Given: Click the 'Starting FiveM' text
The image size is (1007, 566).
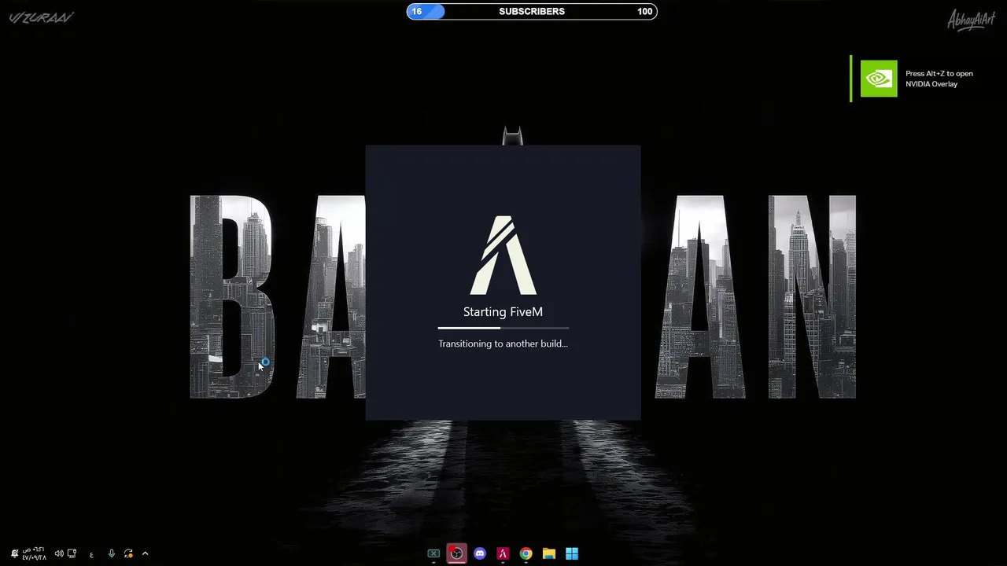Looking at the screenshot, I should [x=503, y=312].
